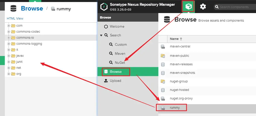Expand the commons-io folder node
Image resolution: width=256 pixels, height=116 pixels.
[9, 38]
